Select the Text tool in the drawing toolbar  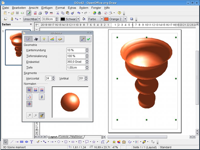point(31,141)
